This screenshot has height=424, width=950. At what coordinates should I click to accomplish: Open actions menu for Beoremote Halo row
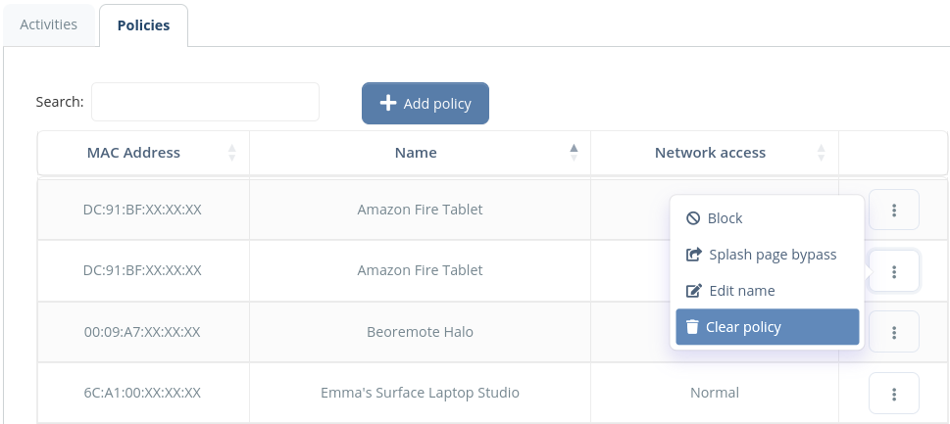894,331
